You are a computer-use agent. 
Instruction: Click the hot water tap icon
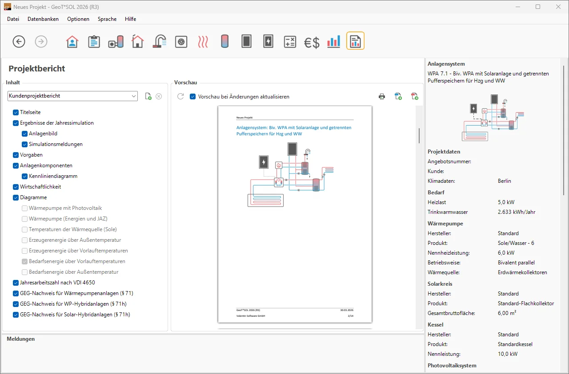(159, 42)
